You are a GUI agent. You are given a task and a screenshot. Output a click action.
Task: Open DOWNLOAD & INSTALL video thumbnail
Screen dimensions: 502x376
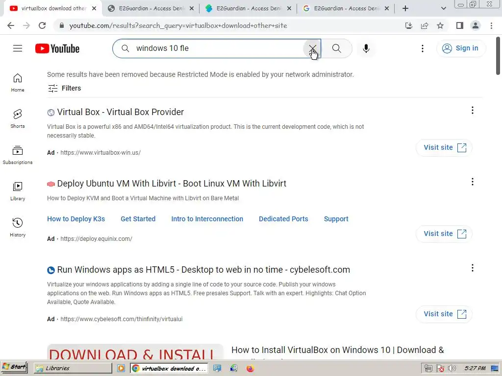135,352
